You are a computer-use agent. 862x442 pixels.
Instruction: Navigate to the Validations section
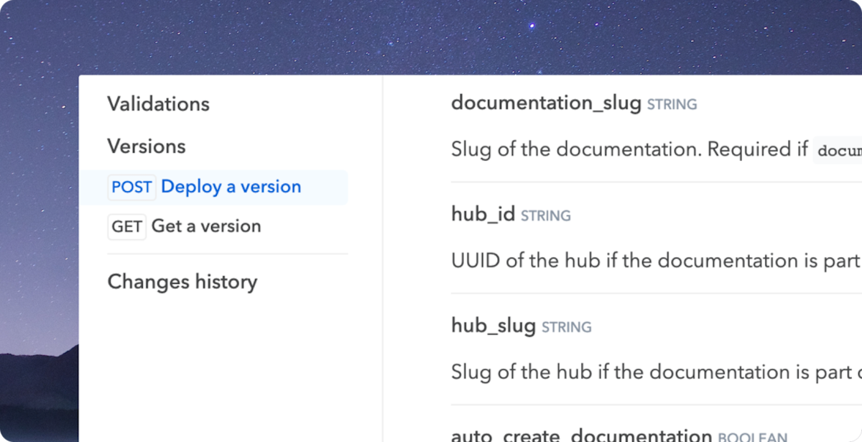pos(158,103)
